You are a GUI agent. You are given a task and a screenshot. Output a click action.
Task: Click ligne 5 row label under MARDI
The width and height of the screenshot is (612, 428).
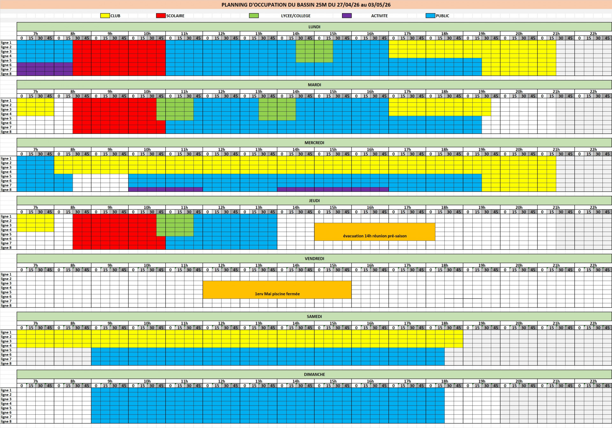point(6,118)
